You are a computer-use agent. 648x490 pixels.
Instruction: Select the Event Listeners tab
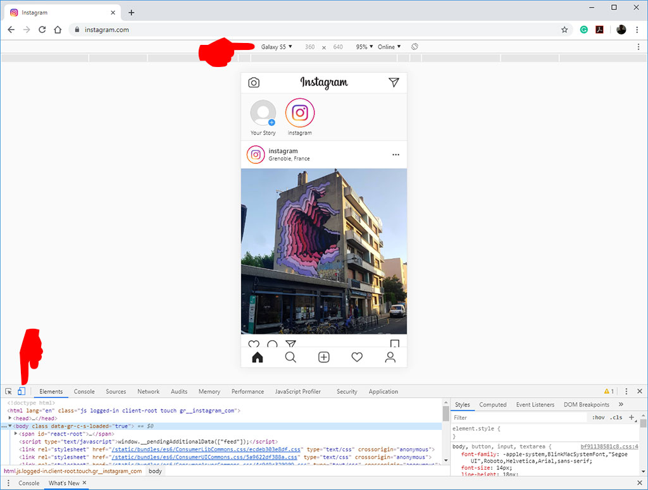(535, 405)
